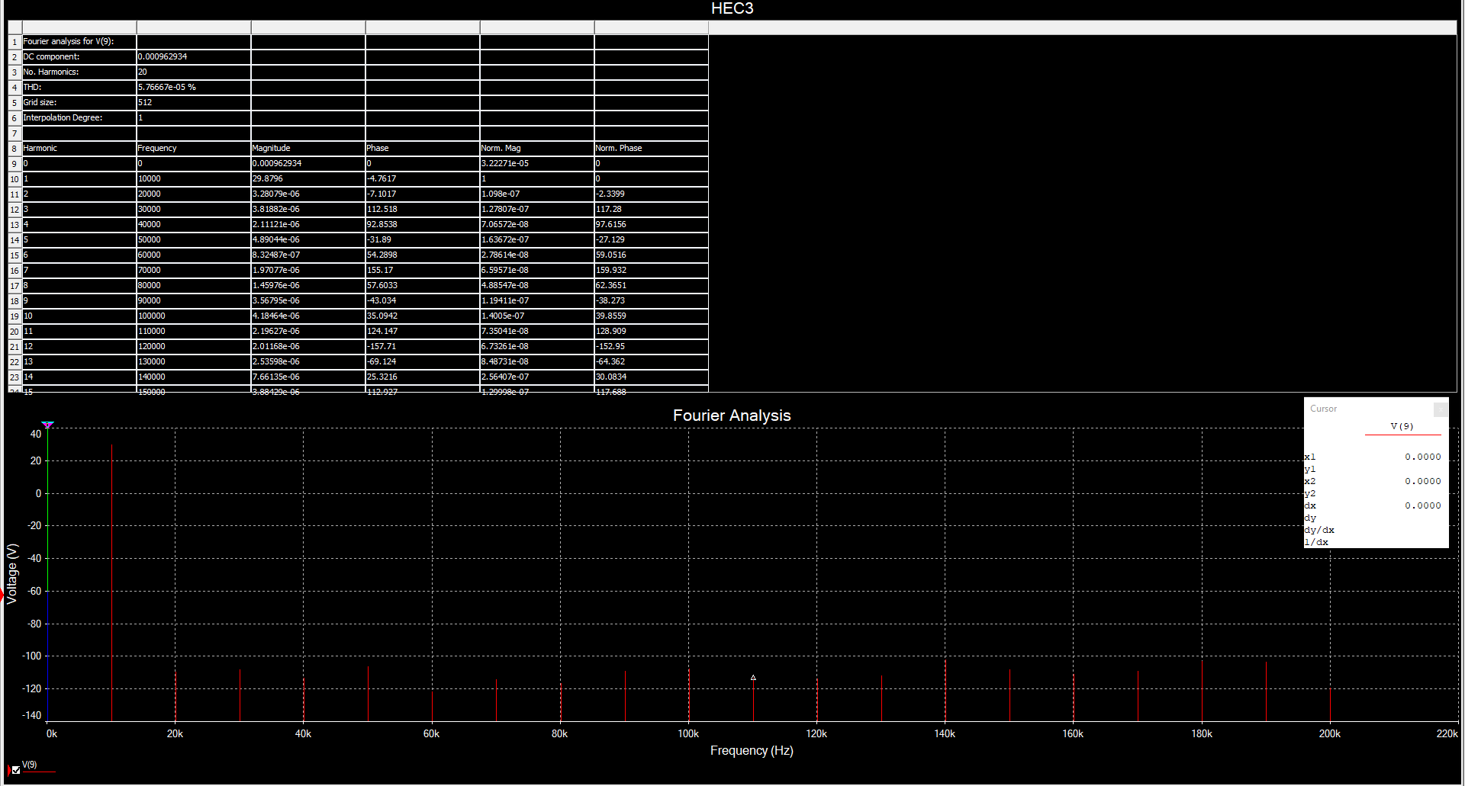Select table row number 4 header
Viewport: 1465px width, 786px height.
(x=14, y=88)
